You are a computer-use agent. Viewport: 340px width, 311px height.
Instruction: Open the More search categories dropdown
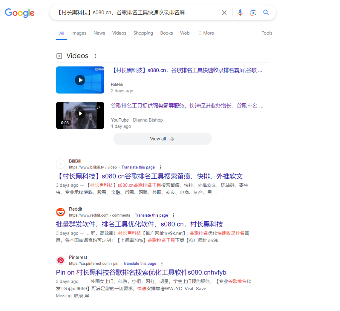[206, 33]
